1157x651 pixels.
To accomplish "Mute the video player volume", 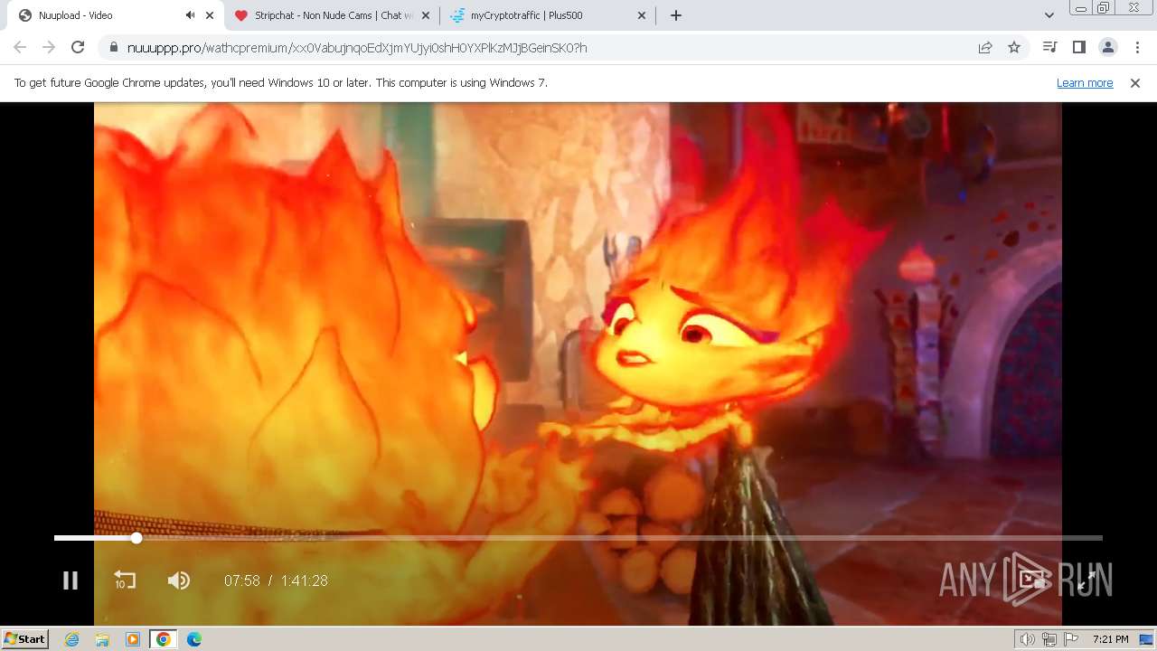I will (179, 580).
